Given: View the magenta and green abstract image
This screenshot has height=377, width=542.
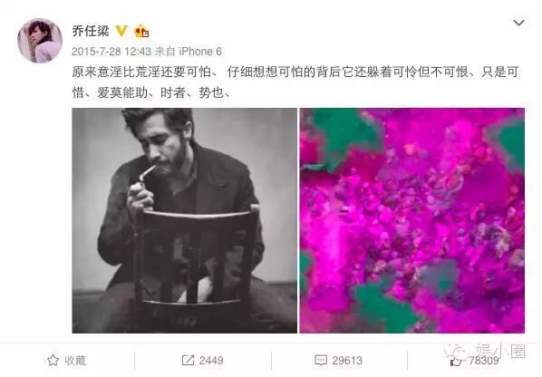Looking at the screenshot, I should click(412, 221).
